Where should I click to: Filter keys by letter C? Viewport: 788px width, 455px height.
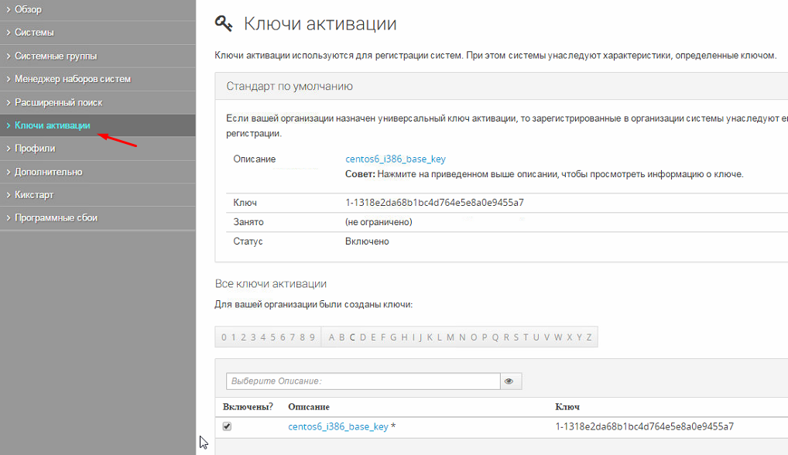(x=352, y=337)
